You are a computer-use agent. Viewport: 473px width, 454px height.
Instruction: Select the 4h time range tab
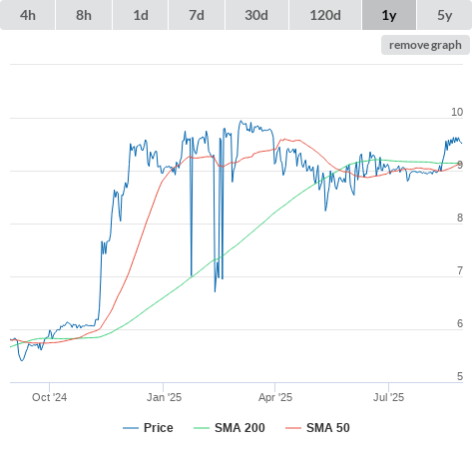click(x=28, y=15)
